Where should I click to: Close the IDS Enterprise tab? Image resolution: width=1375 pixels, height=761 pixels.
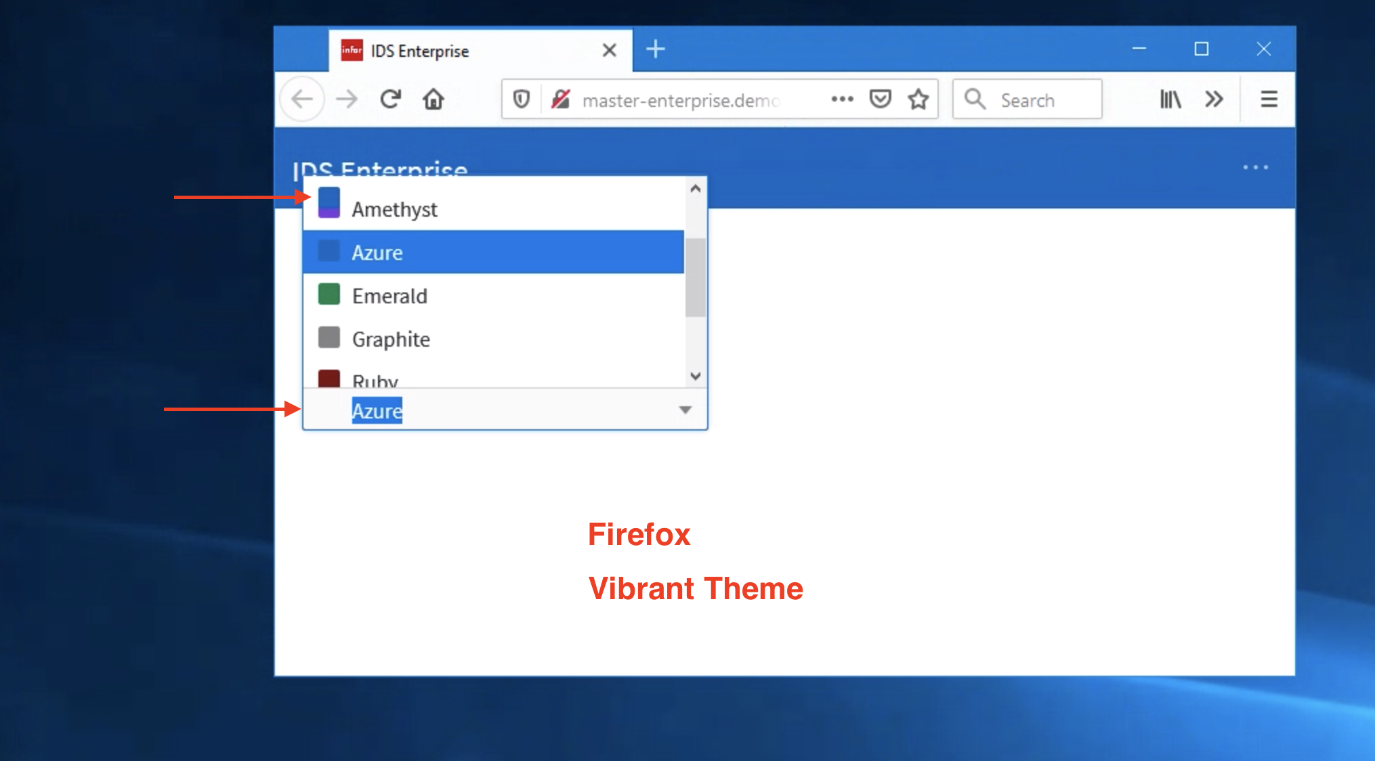(x=609, y=50)
